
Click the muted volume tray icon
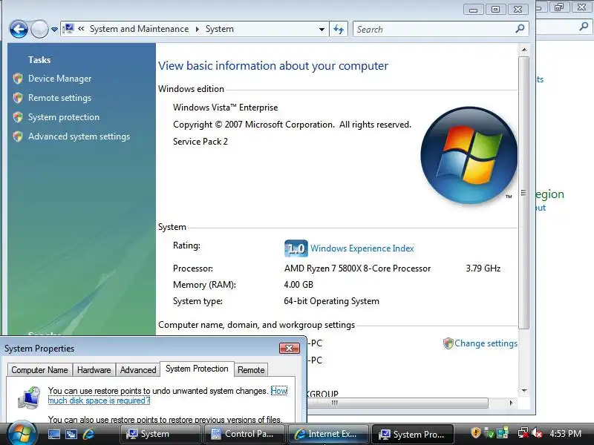[x=536, y=433]
